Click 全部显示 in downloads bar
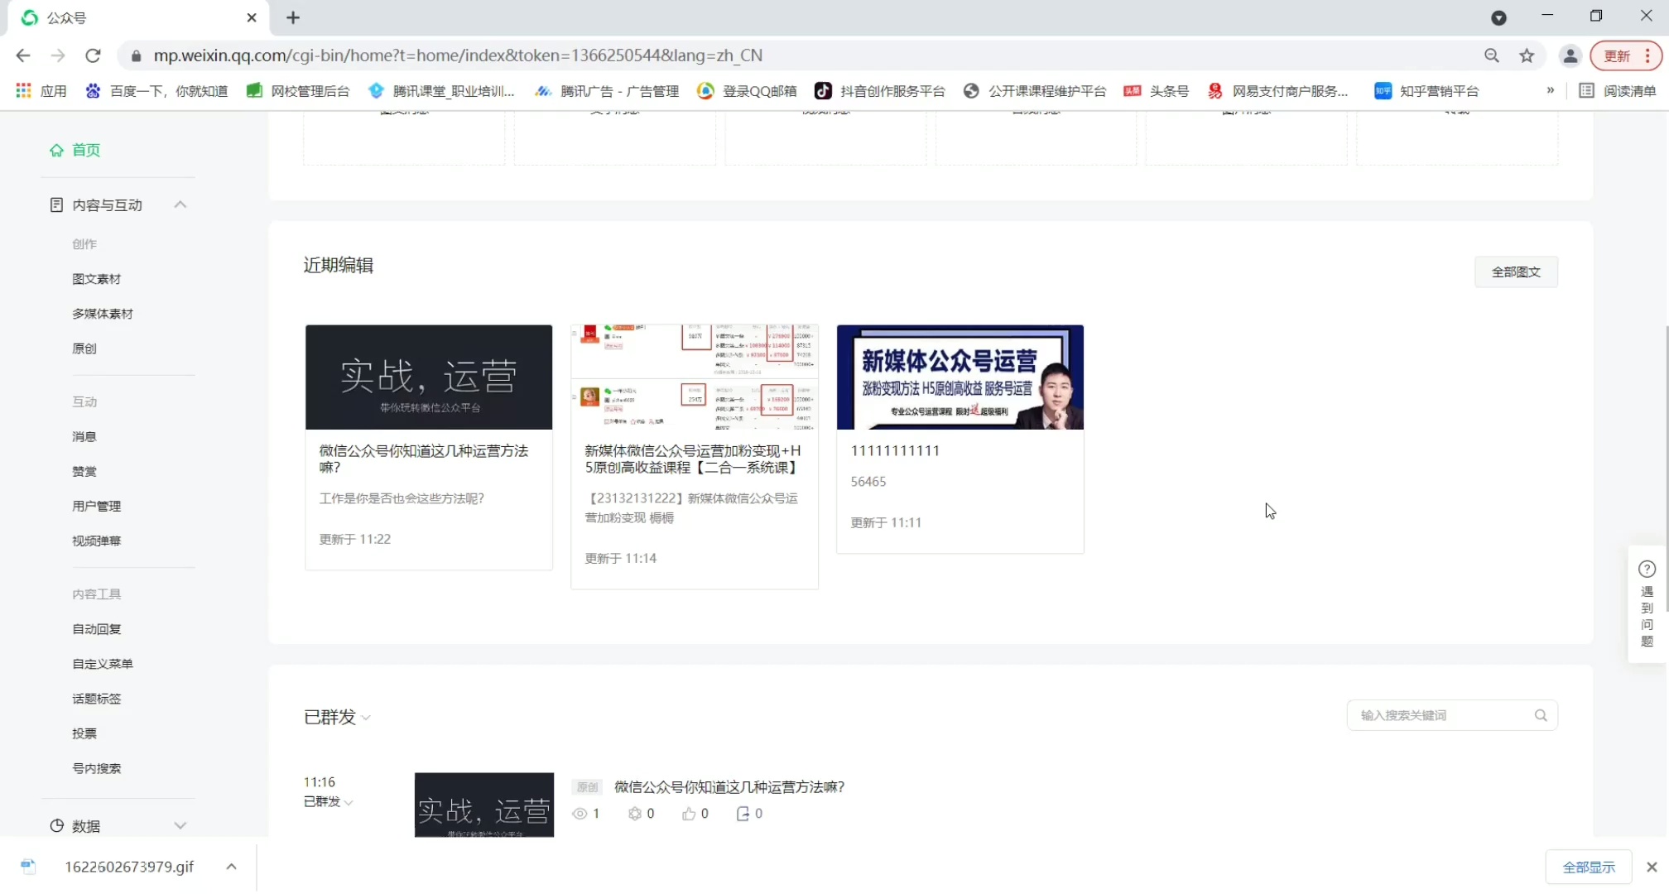The image size is (1669, 894). point(1588,867)
